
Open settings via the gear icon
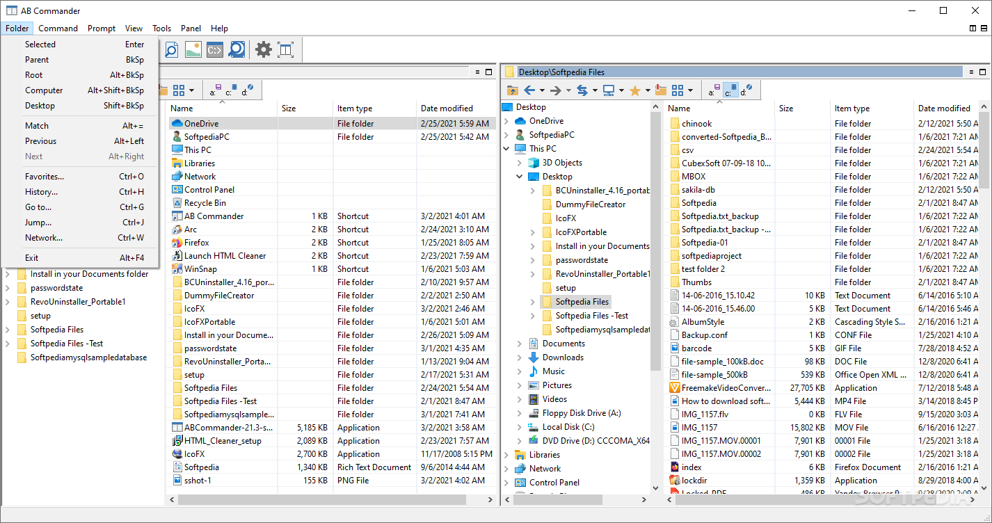coord(264,49)
